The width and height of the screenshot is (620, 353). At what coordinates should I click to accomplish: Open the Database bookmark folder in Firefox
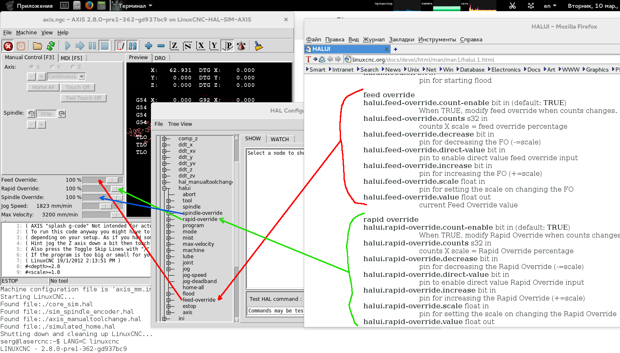470,70
